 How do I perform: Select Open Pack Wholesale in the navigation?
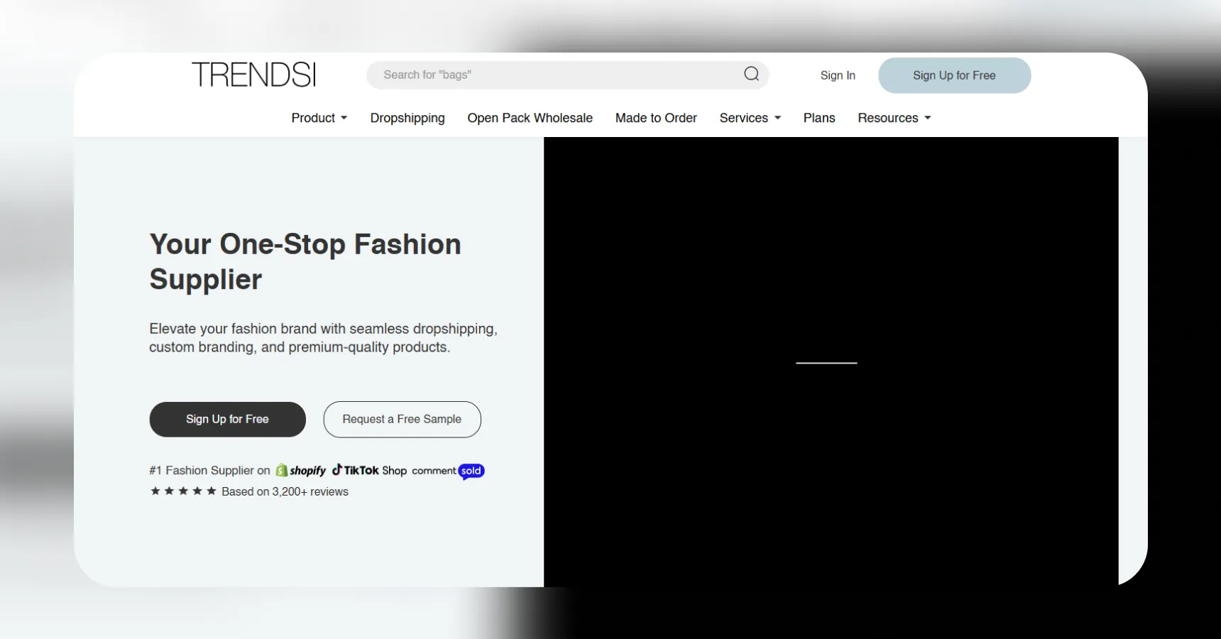[530, 118]
